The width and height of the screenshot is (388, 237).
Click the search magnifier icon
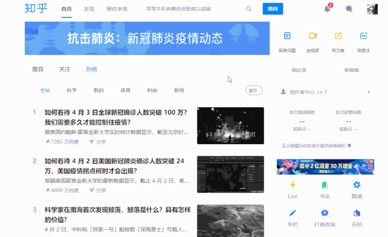click(x=249, y=9)
